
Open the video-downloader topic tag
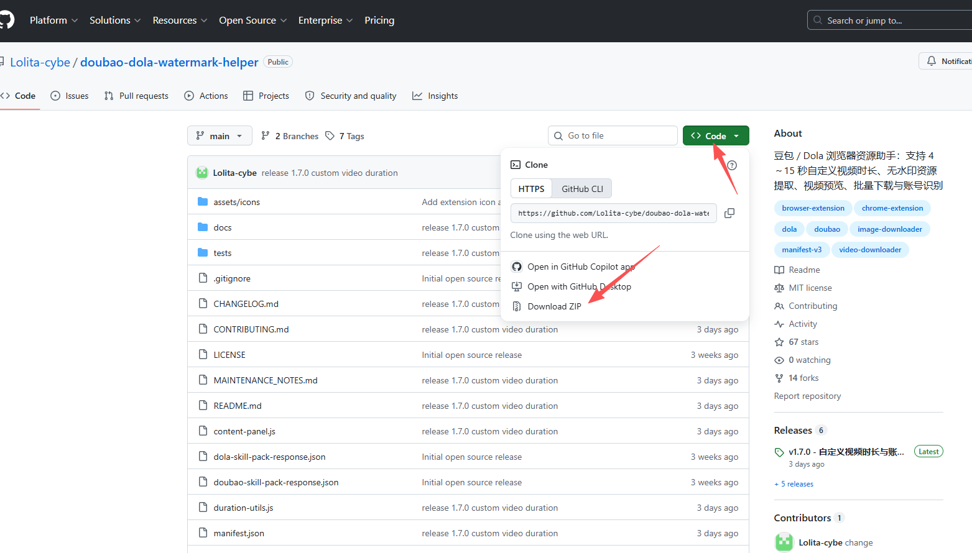click(870, 250)
